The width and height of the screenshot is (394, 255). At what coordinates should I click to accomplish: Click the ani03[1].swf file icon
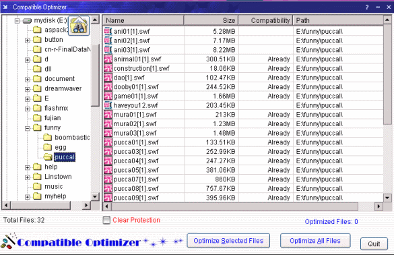pos(108,50)
